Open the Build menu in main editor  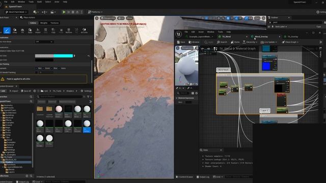(39, 2)
